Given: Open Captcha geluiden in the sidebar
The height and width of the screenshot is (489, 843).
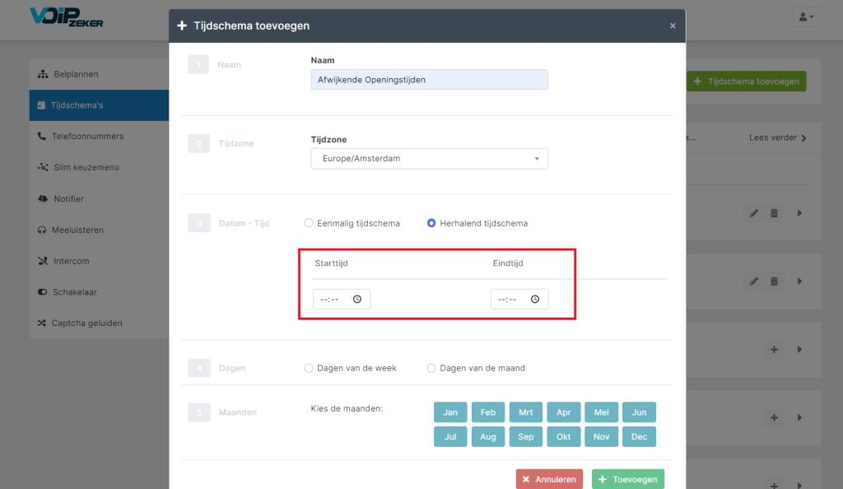Looking at the screenshot, I should click(x=99, y=323).
